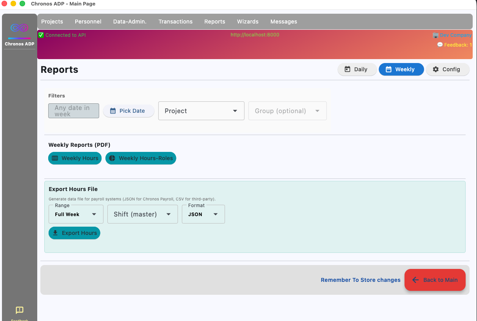477x321 pixels.
Task: Click the calendar icon on Daily button
Action: pos(347,69)
